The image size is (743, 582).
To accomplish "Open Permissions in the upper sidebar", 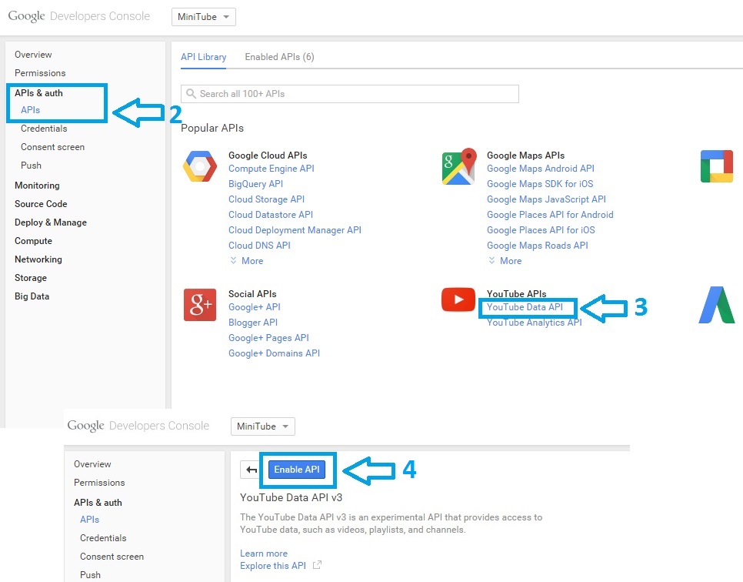I will (x=40, y=73).
